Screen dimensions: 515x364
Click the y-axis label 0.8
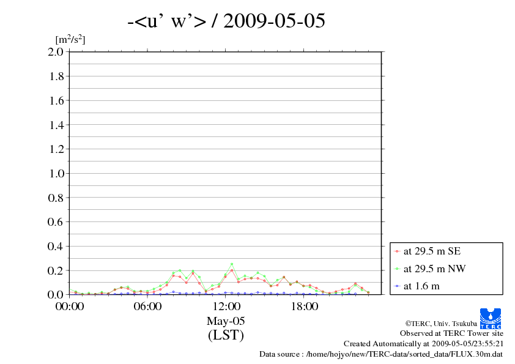tap(56, 198)
